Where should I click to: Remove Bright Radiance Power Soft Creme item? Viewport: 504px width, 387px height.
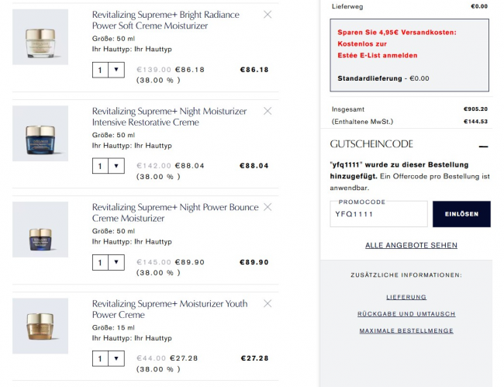pos(268,15)
